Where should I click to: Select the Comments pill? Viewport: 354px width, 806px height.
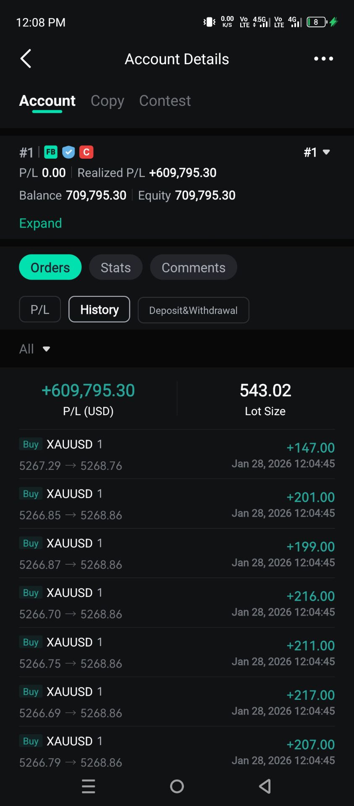pyautogui.click(x=194, y=267)
